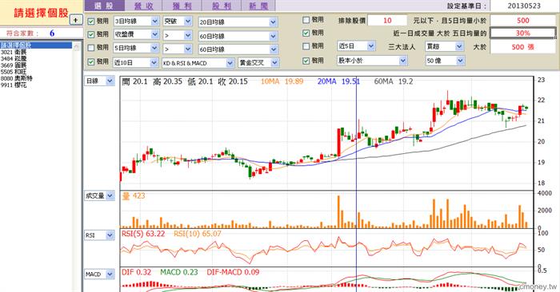560x292 pixels.
Task: Click the 量 423 volume label
Action: point(134,195)
